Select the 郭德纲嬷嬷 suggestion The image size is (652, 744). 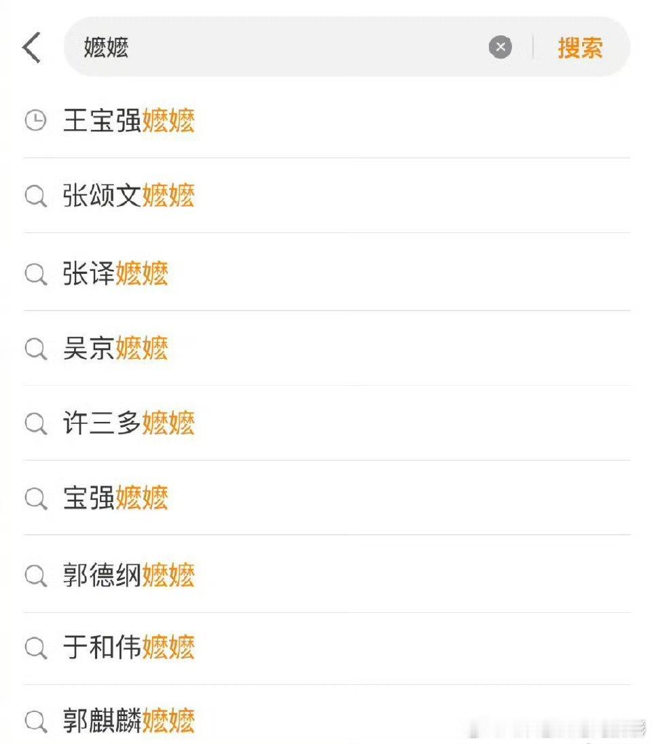click(326, 574)
